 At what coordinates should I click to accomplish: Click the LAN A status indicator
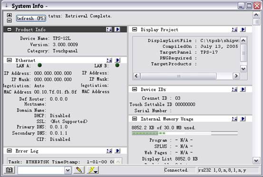40,65
